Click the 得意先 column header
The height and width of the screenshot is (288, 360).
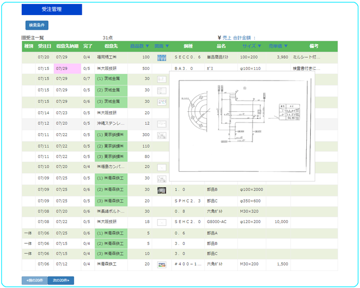pyautogui.click(x=111, y=46)
